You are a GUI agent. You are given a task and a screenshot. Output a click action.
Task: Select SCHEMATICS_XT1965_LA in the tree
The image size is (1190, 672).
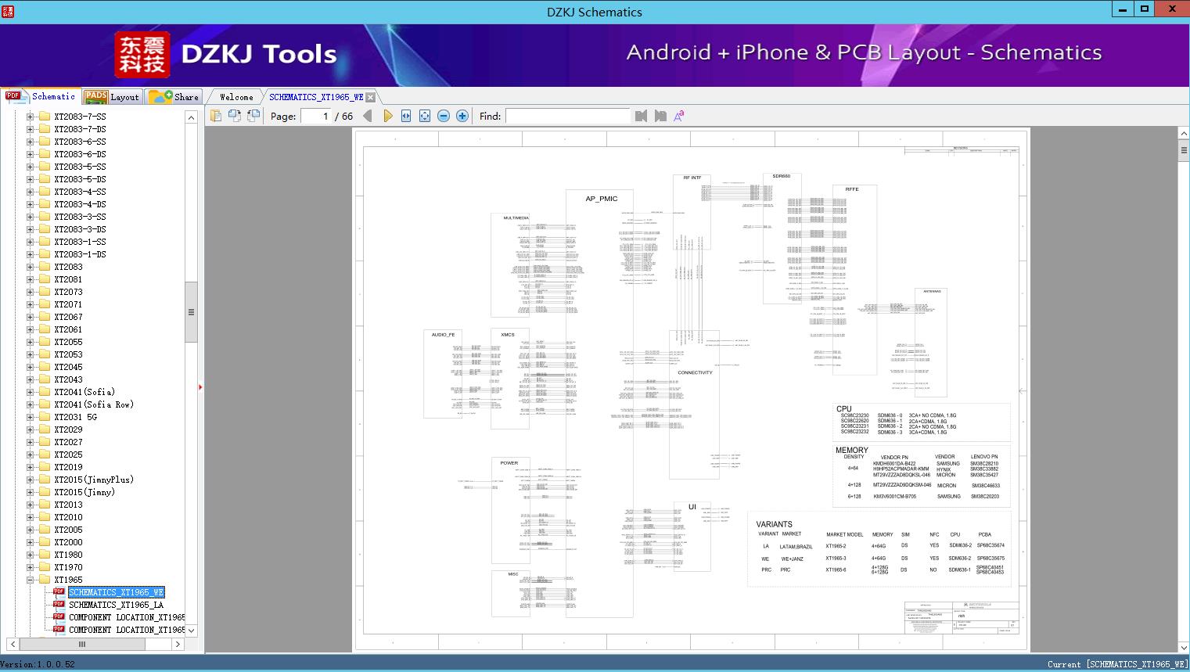[116, 605]
